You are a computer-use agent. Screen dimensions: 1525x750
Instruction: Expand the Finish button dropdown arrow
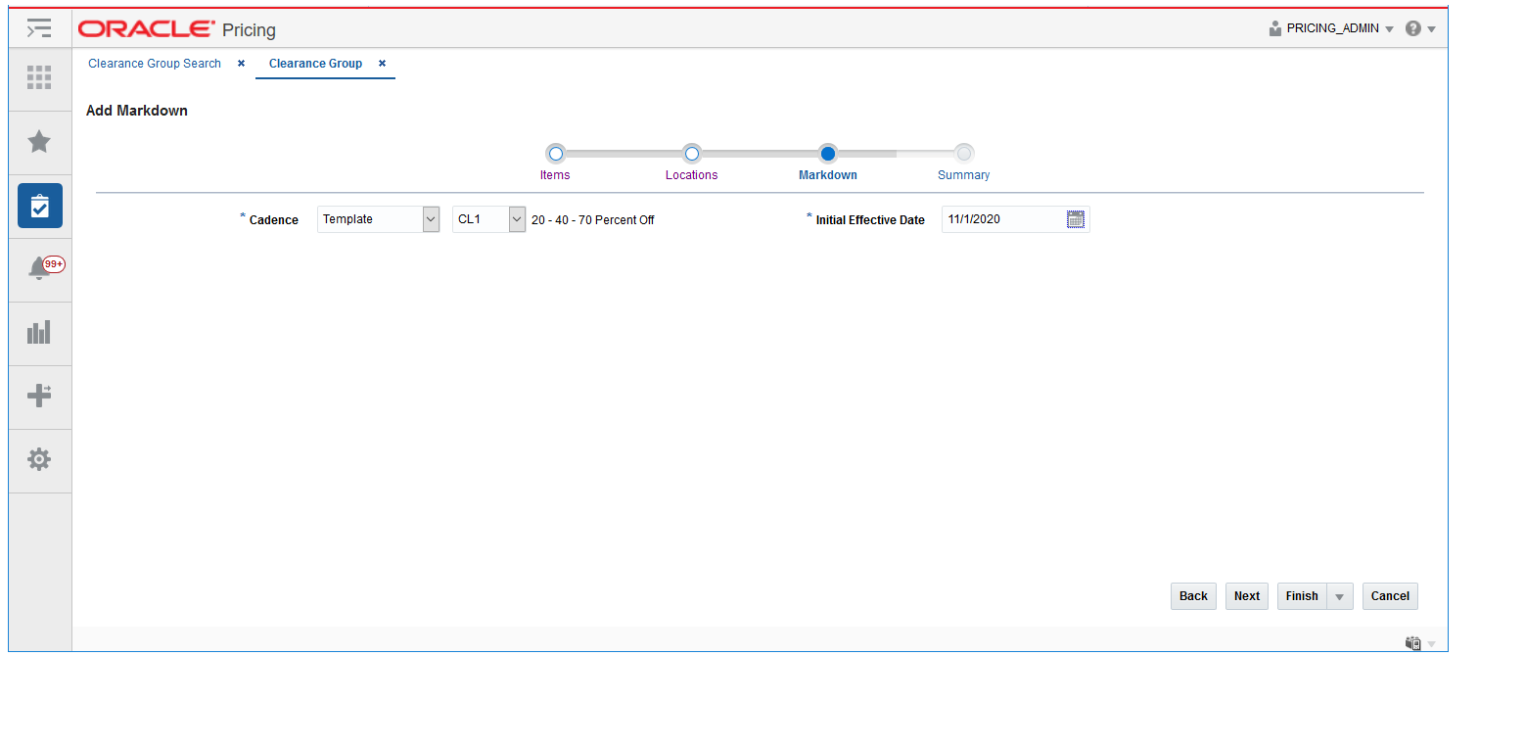coord(1340,595)
